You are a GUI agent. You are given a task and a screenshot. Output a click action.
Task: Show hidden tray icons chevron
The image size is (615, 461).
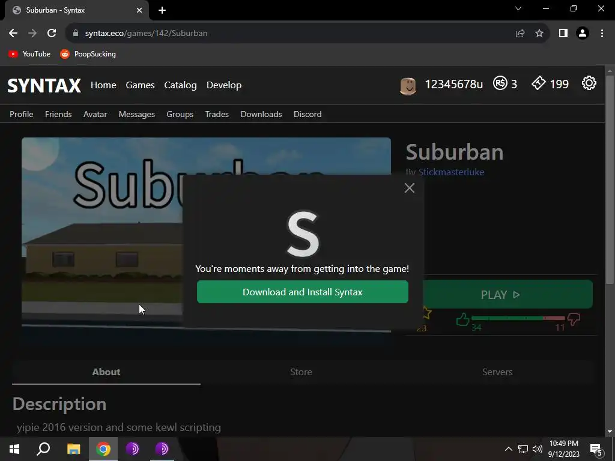[x=508, y=449]
